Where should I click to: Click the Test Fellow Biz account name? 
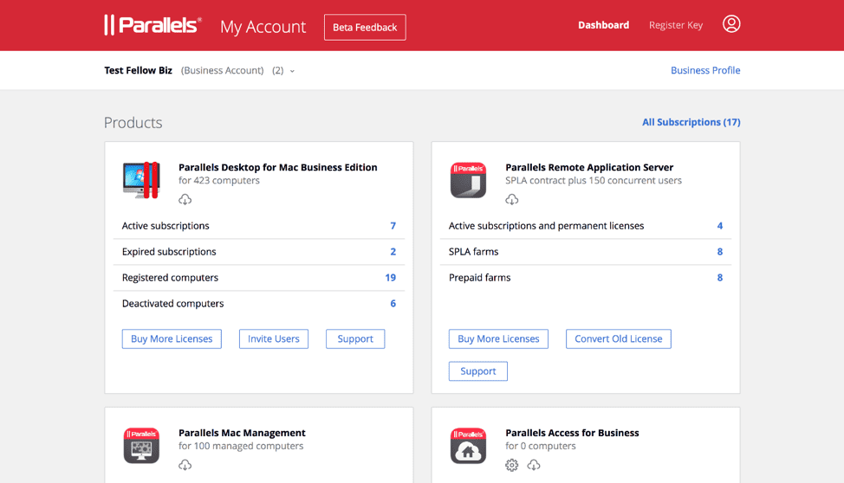[x=139, y=70]
